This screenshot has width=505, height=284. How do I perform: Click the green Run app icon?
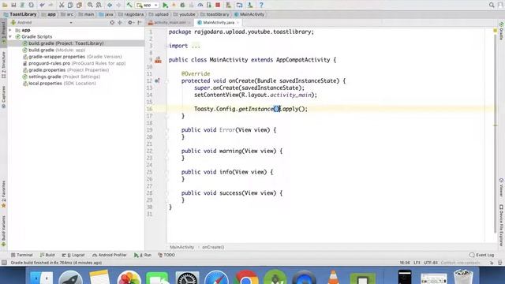[165, 5]
